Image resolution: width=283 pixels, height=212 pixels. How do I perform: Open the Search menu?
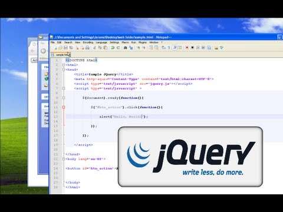point(68,42)
